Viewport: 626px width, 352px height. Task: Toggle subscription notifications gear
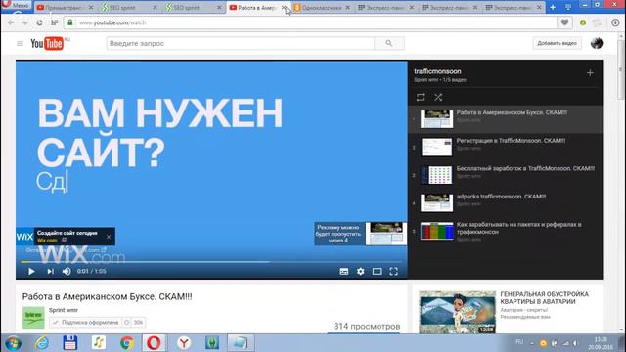[127, 322]
